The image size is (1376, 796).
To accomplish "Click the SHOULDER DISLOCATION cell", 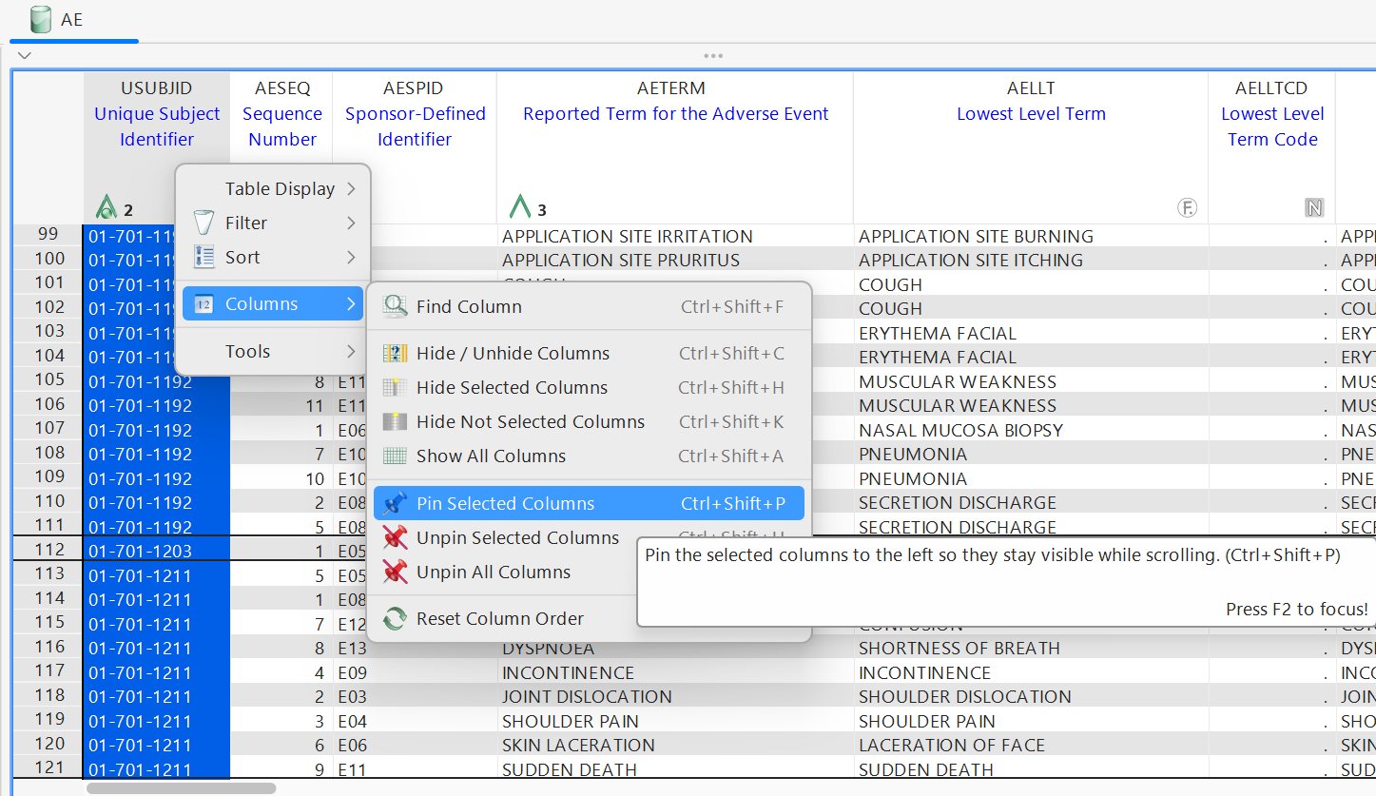I will (1031, 696).
